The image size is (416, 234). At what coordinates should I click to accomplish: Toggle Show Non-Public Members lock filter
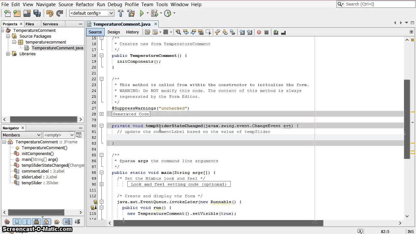(x=36, y=222)
